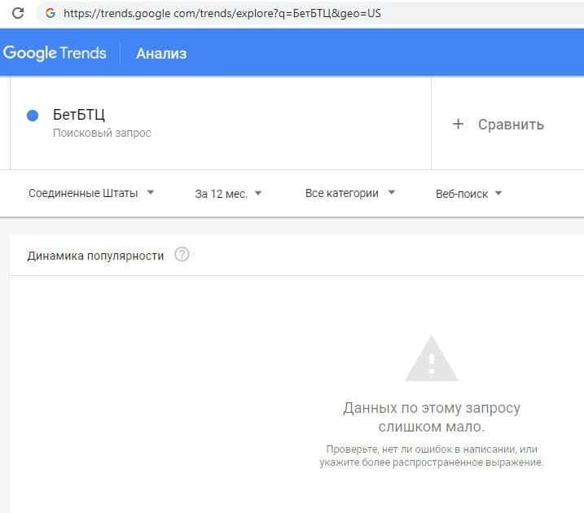Click the small arrow next to Соединенные Штаты
The image size is (584, 513).
(x=151, y=194)
